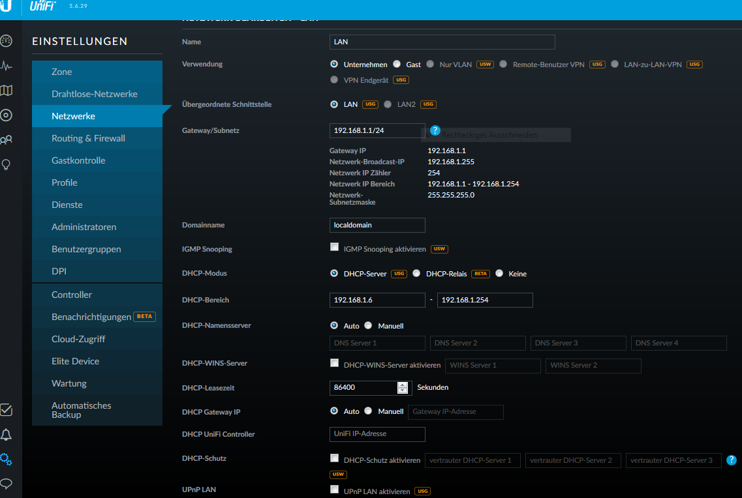This screenshot has height=498, width=742.
Task: Open the Devices circle icon
Action: click(x=6, y=115)
